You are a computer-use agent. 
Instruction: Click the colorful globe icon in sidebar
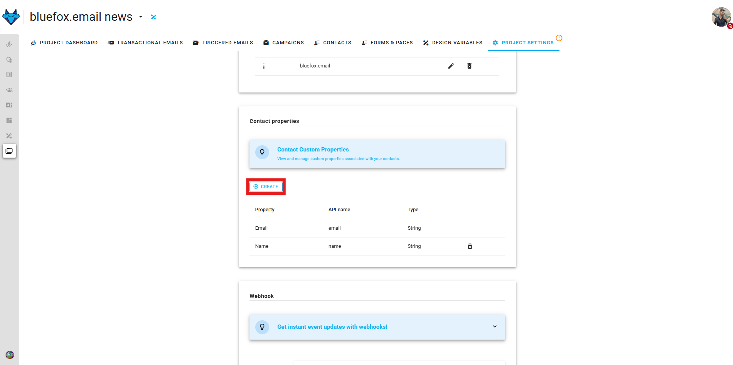tap(10, 355)
